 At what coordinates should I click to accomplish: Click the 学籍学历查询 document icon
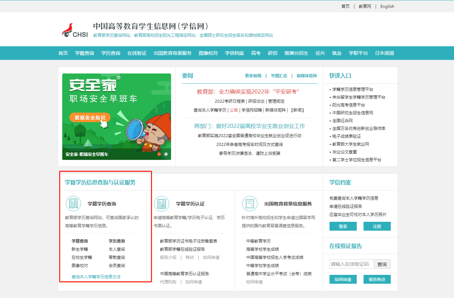[73, 203]
